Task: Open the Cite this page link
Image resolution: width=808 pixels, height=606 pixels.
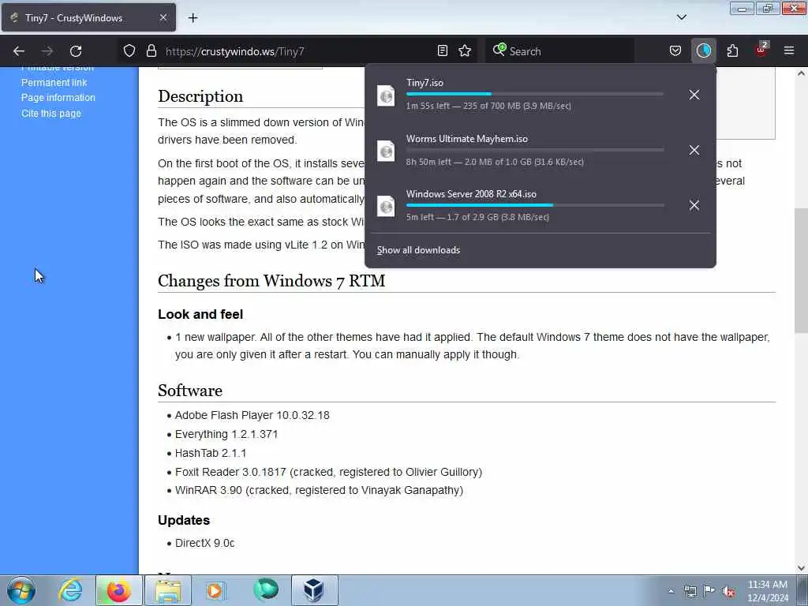Action: (x=51, y=114)
